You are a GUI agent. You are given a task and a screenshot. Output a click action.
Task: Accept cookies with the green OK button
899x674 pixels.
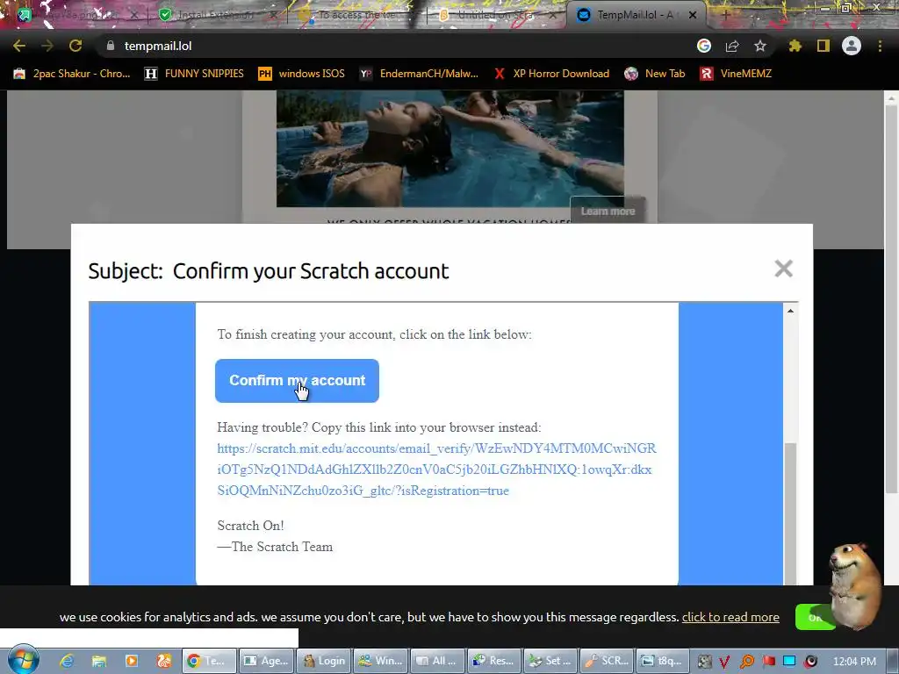[x=812, y=617]
